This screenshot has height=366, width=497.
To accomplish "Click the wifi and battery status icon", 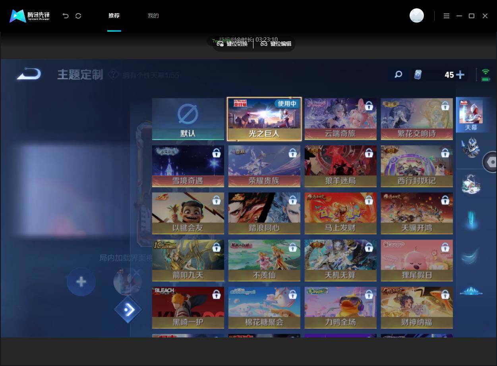I will [x=485, y=75].
